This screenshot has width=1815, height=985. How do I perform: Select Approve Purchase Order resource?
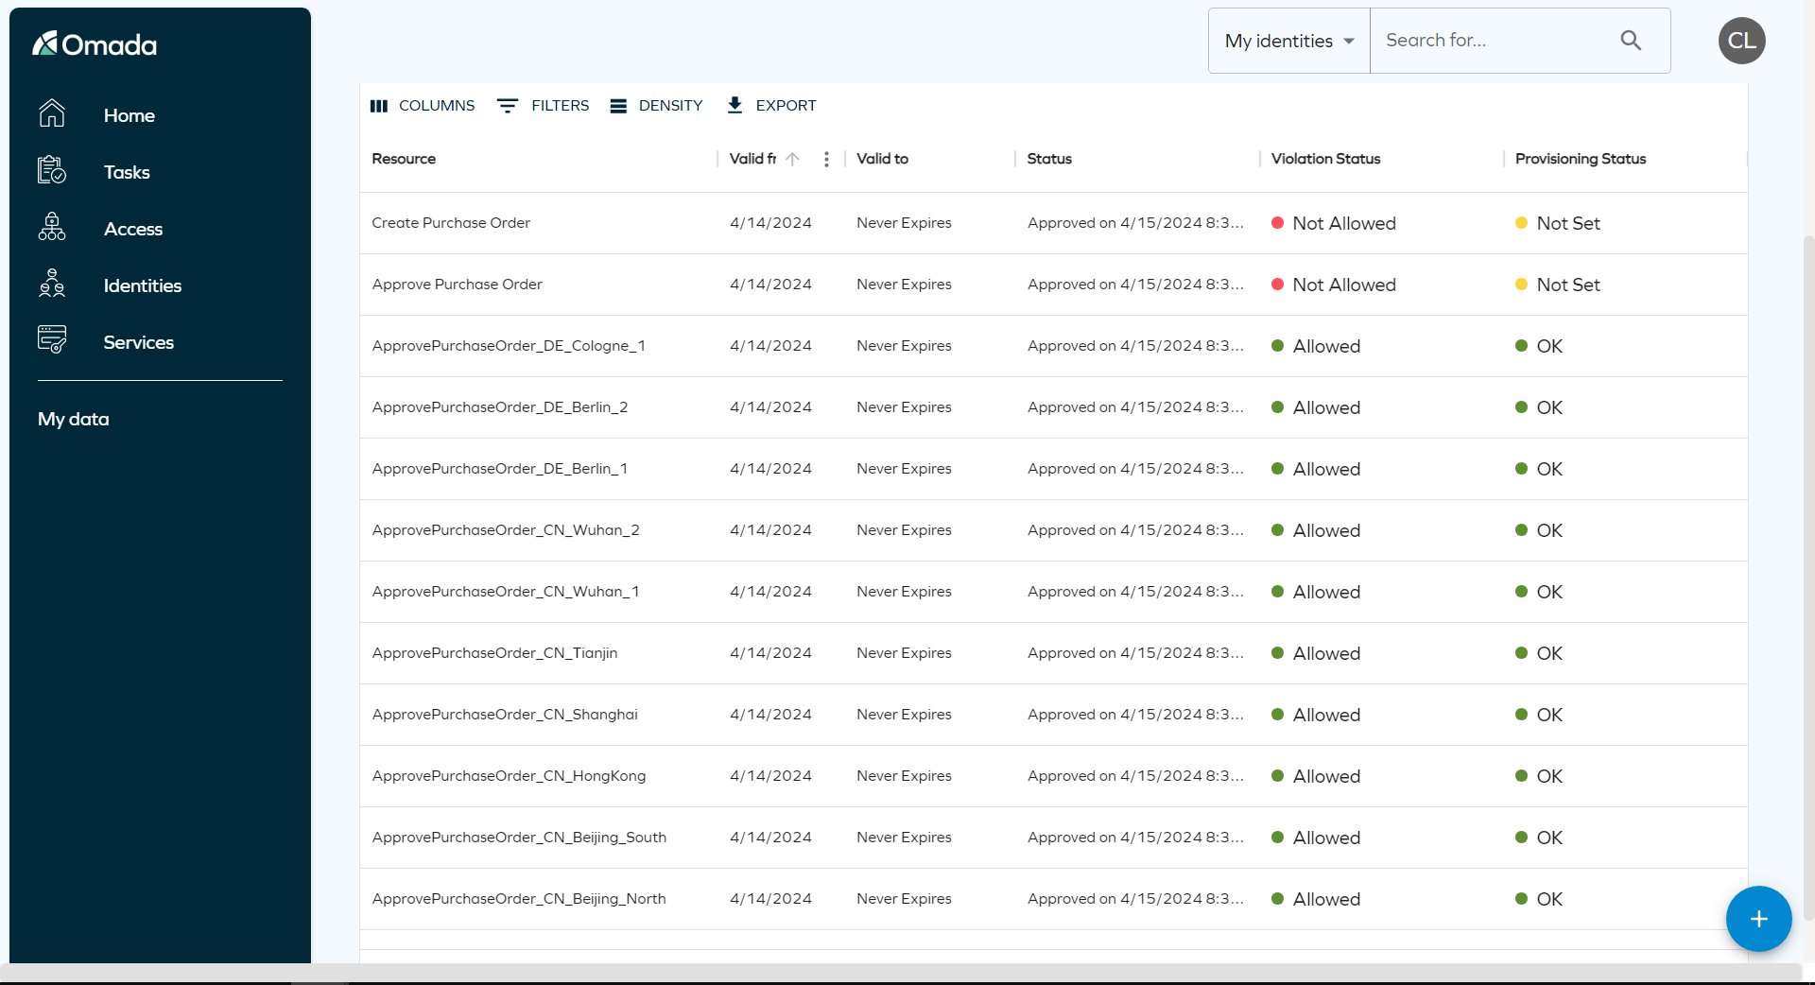pyautogui.click(x=457, y=285)
